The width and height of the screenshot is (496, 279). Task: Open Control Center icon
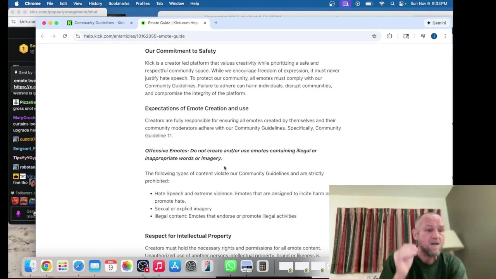[x=402, y=3]
